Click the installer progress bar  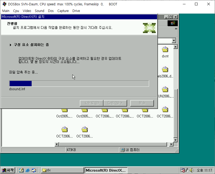click(x=79, y=84)
